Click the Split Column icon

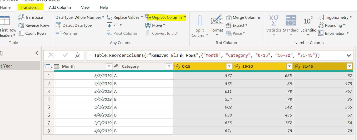(200, 20)
